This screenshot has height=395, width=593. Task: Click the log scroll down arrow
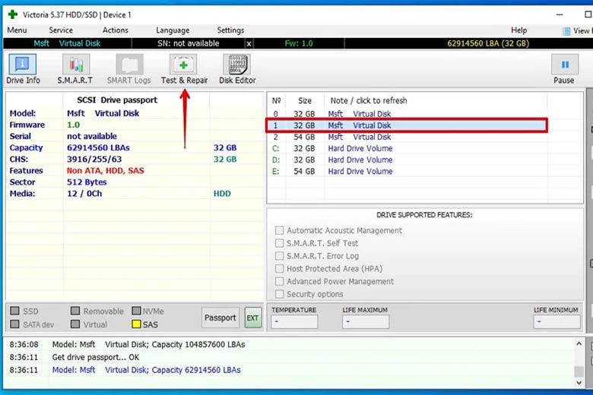point(579,383)
